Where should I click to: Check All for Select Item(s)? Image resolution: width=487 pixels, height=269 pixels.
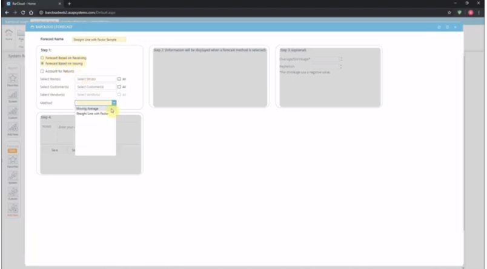click(x=119, y=79)
